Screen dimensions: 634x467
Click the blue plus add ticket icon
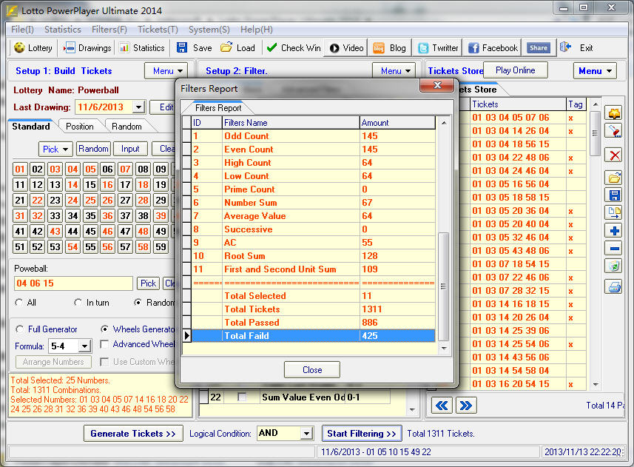point(614,230)
